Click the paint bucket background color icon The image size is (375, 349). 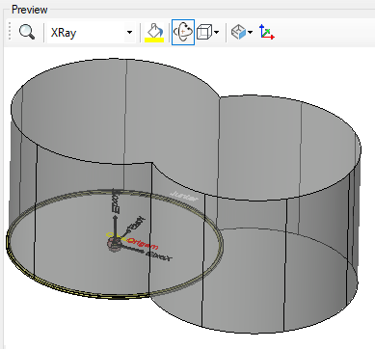tap(154, 30)
